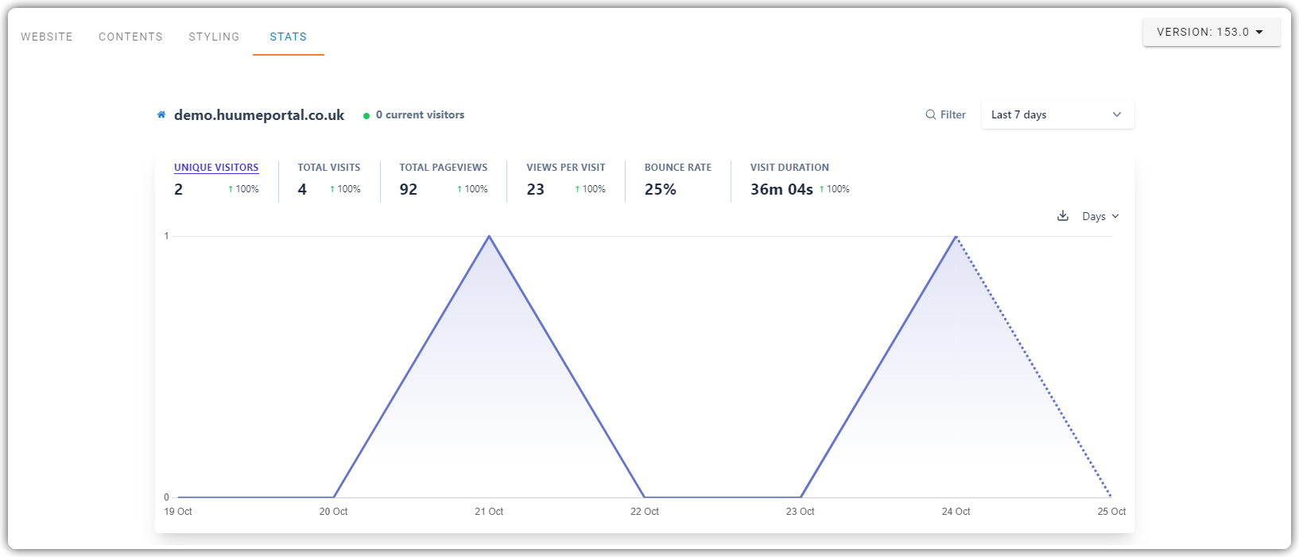Download the graph data icon

[x=1063, y=216]
